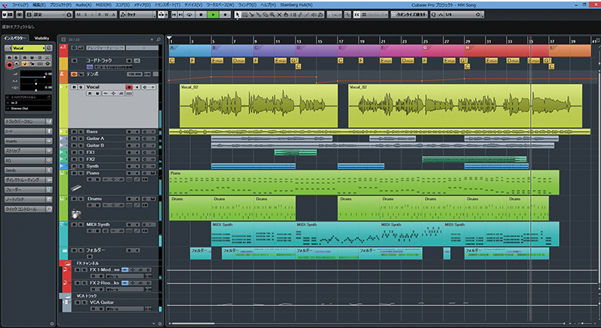Open the quantize preset 1/4 dropdown
This screenshot has height=328, width=601.
click(462, 14)
